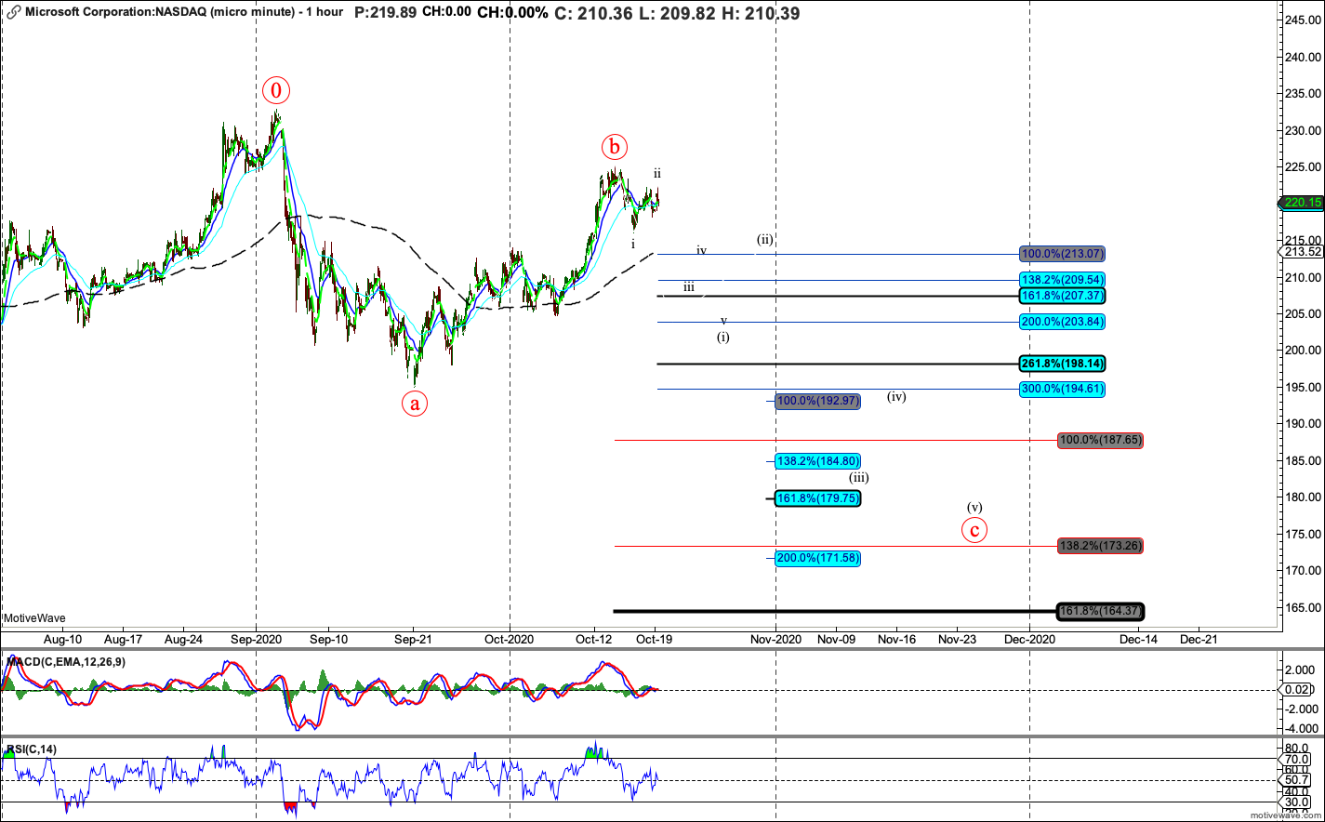Click the RSI(C,14) indicator label
1325x822 pixels.
30,749
